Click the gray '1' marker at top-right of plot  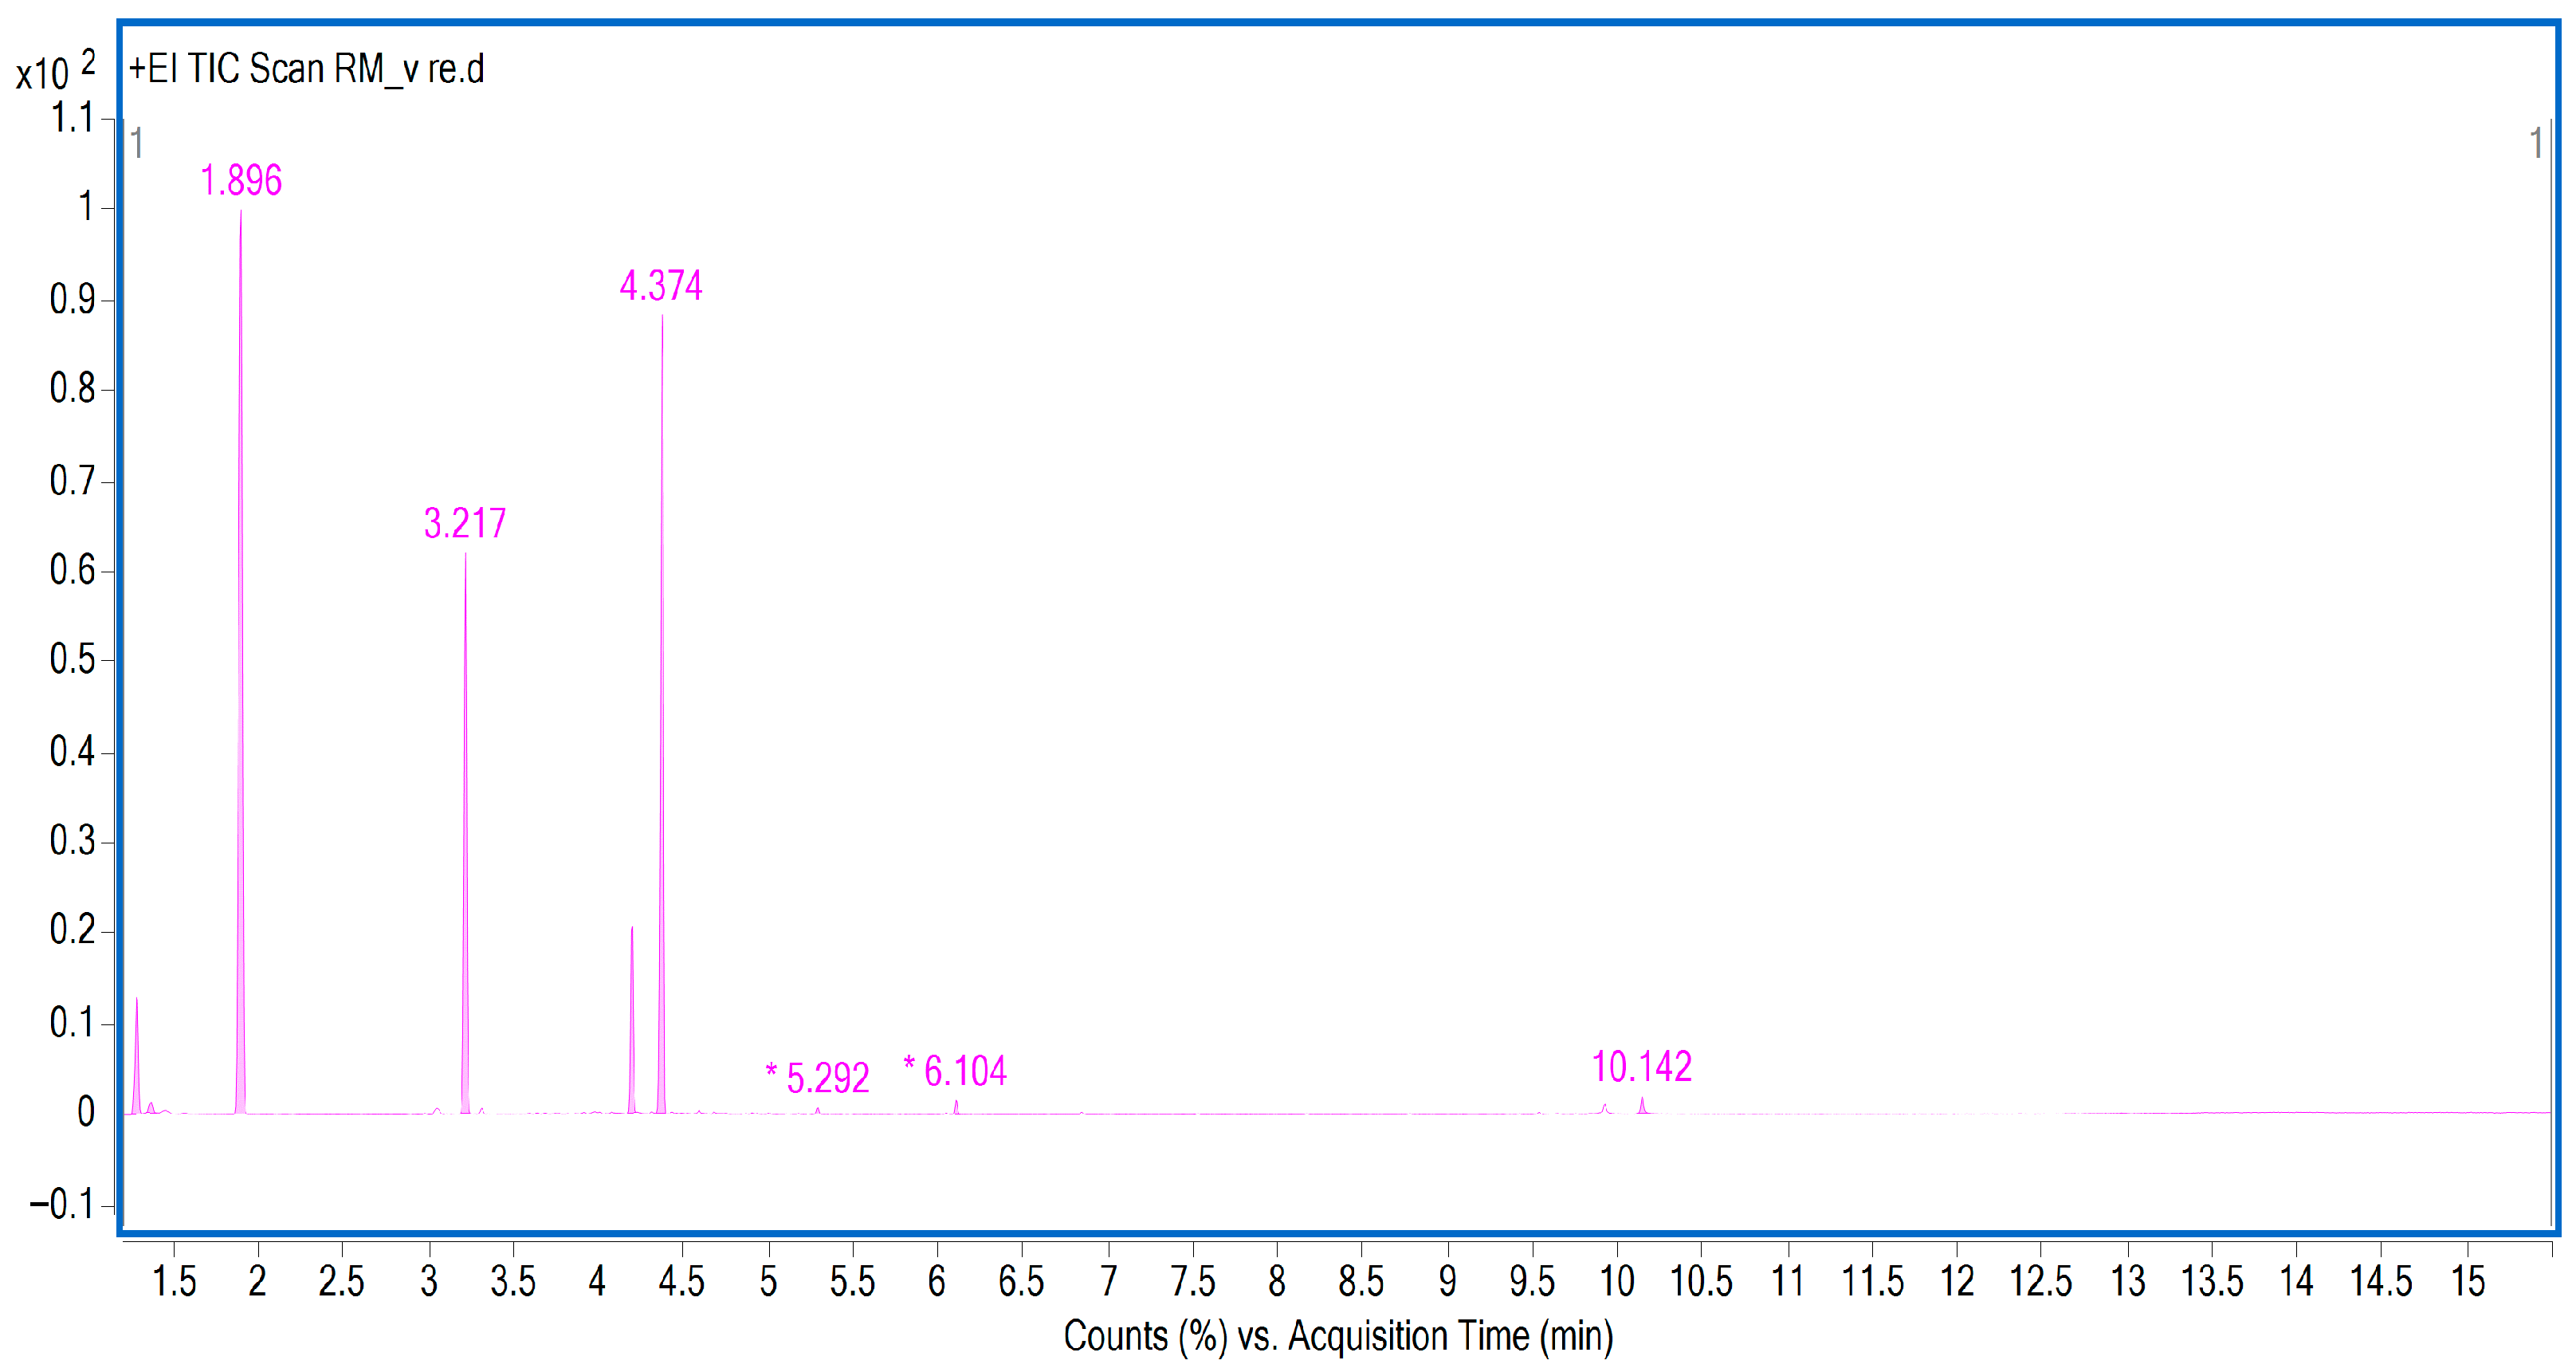pos(2536,143)
